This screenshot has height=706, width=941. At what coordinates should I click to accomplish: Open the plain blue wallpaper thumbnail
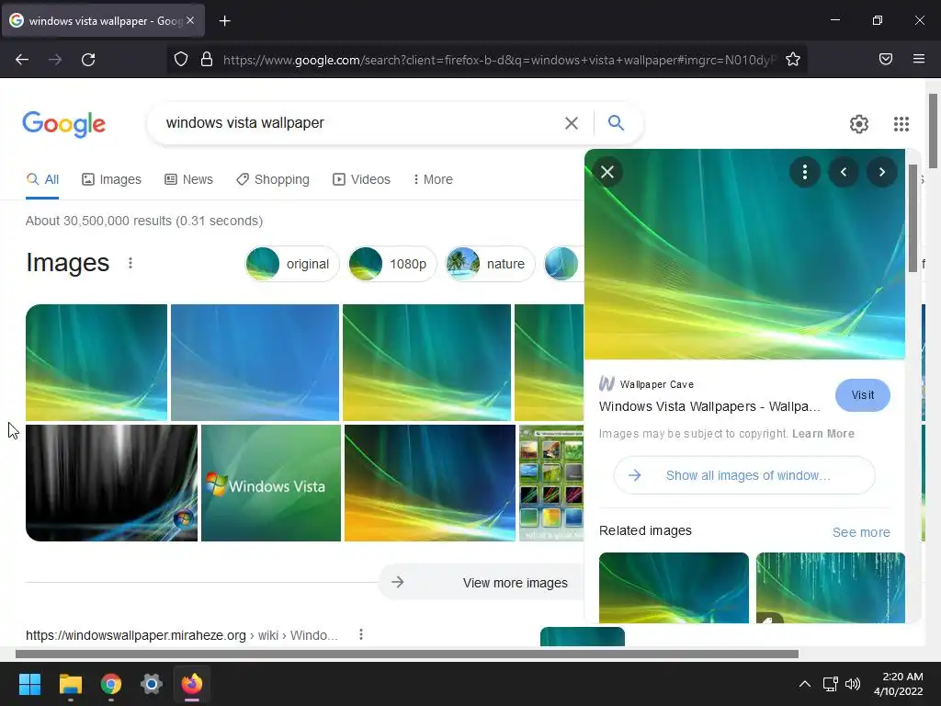click(x=255, y=362)
